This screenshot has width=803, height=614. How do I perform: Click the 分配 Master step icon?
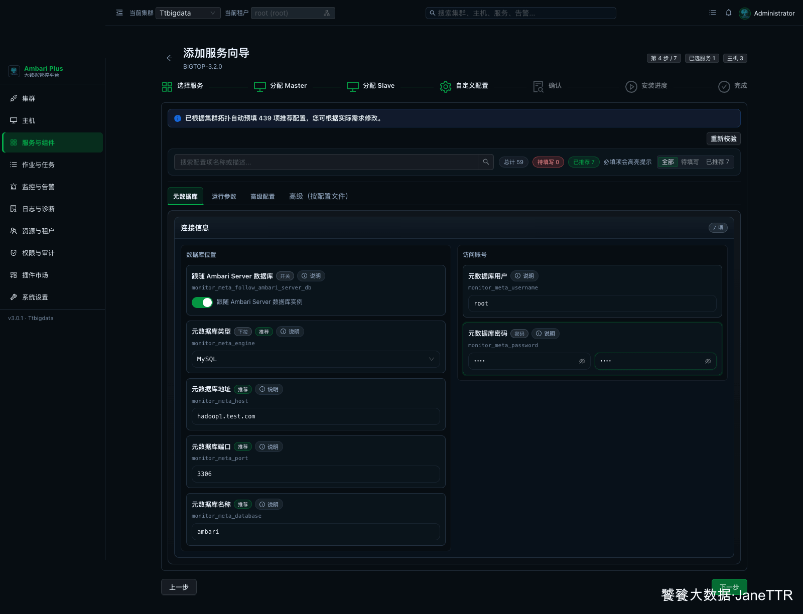coord(260,86)
